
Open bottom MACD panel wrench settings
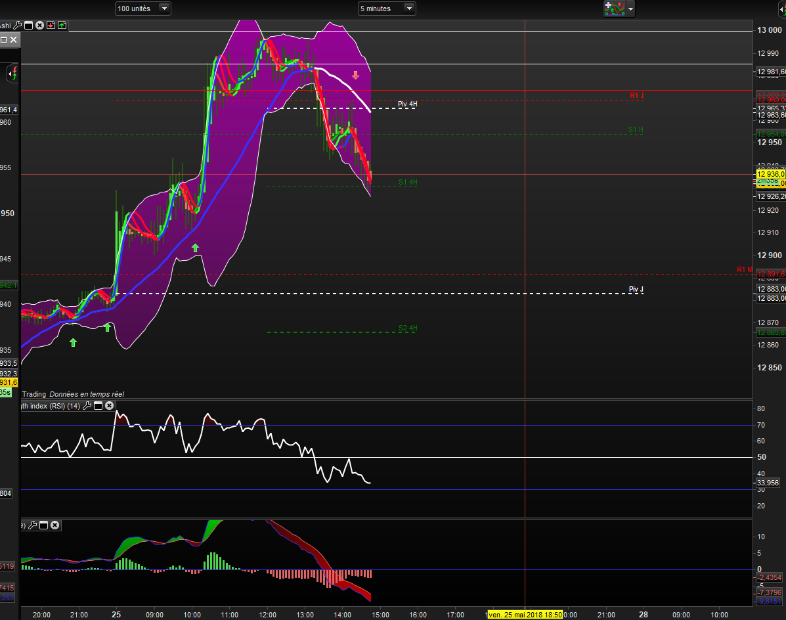click(32, 525)
